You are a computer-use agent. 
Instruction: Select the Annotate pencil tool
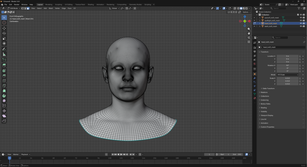pyautogui.click(x=4, y=49)
